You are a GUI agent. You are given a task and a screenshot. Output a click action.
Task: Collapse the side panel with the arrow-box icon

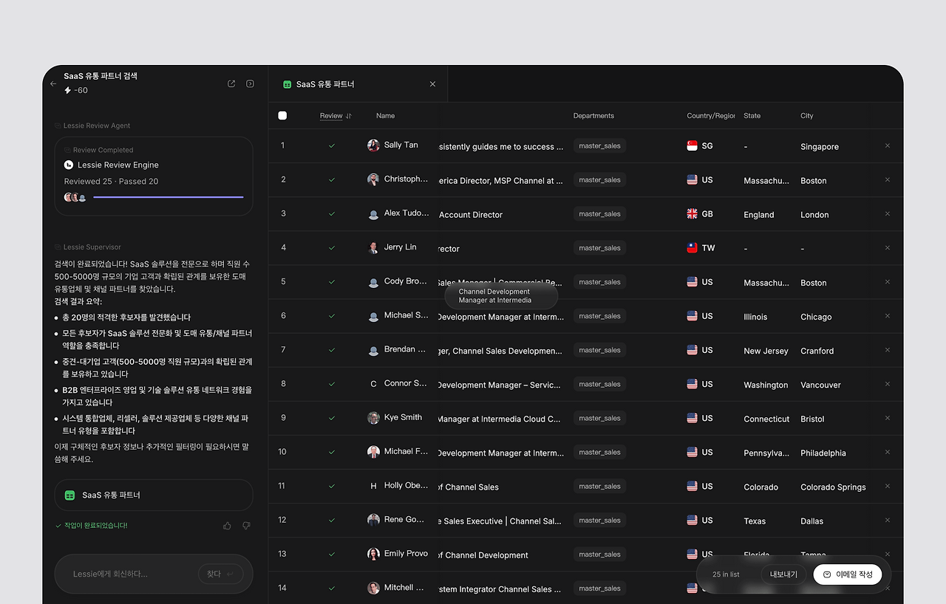pos(250,84)
